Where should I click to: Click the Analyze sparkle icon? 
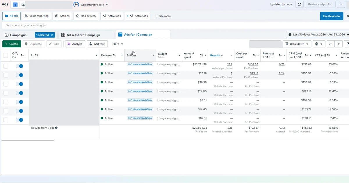69,44
